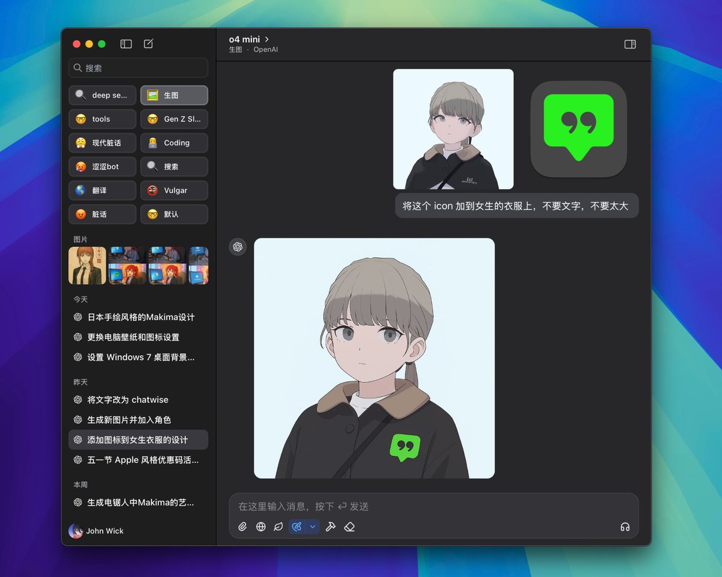
Task: Clear the chat with the eraser icon
Action: [x=350, y=527]
